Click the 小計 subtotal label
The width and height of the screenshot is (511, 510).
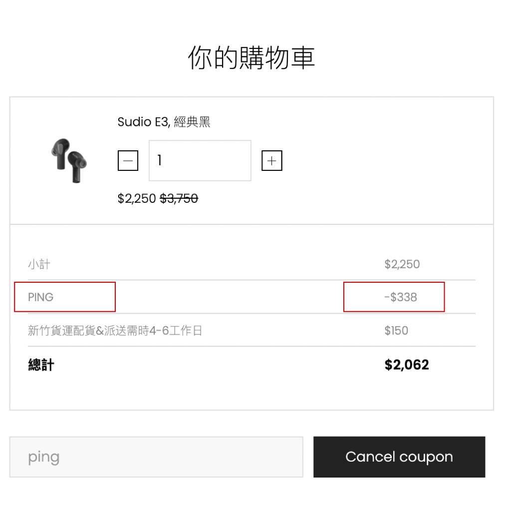tap(39, 264)
